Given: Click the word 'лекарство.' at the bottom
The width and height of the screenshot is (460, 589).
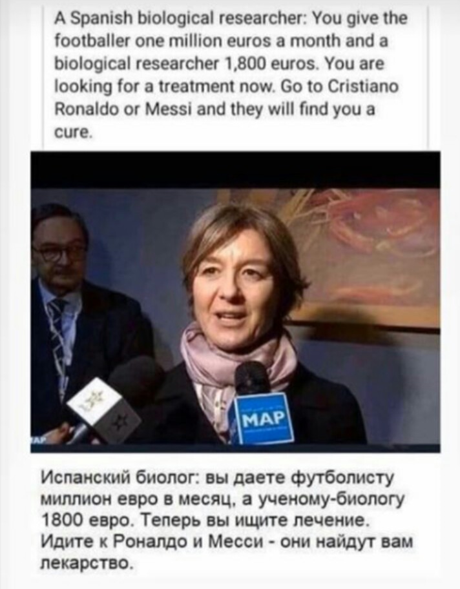Looking at the screenshot, I should 87,563.
